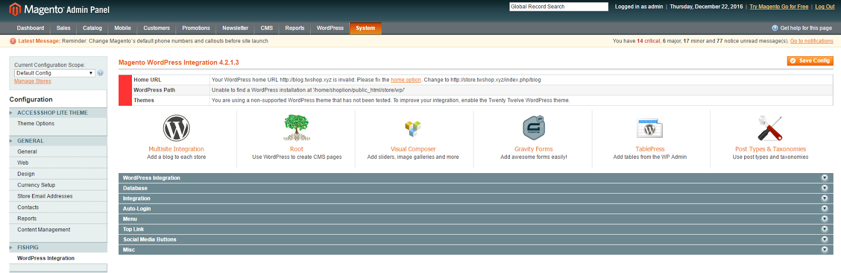Open the Newsletter menu
This screenshot has width=841, height=273.
(235, 28)
